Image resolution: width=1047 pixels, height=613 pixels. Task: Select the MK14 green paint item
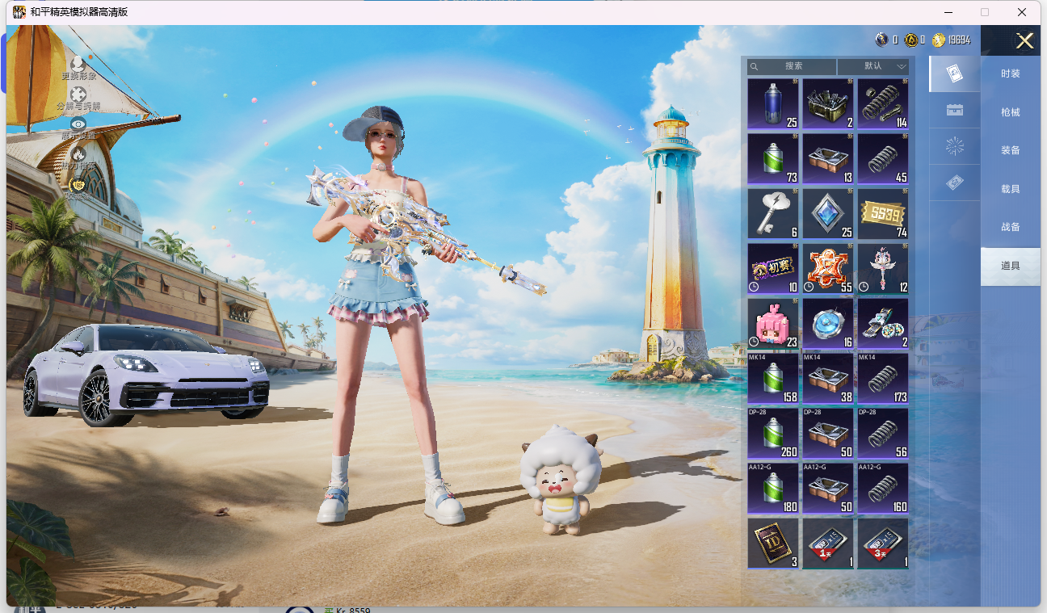773,378
